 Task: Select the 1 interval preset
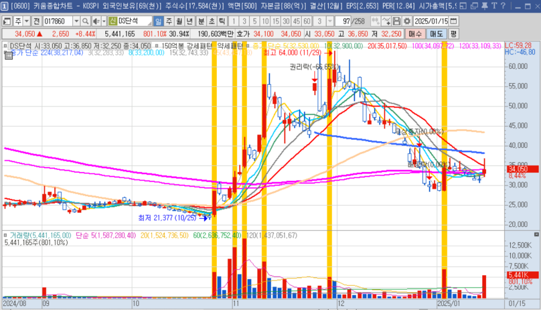[234, 21]
